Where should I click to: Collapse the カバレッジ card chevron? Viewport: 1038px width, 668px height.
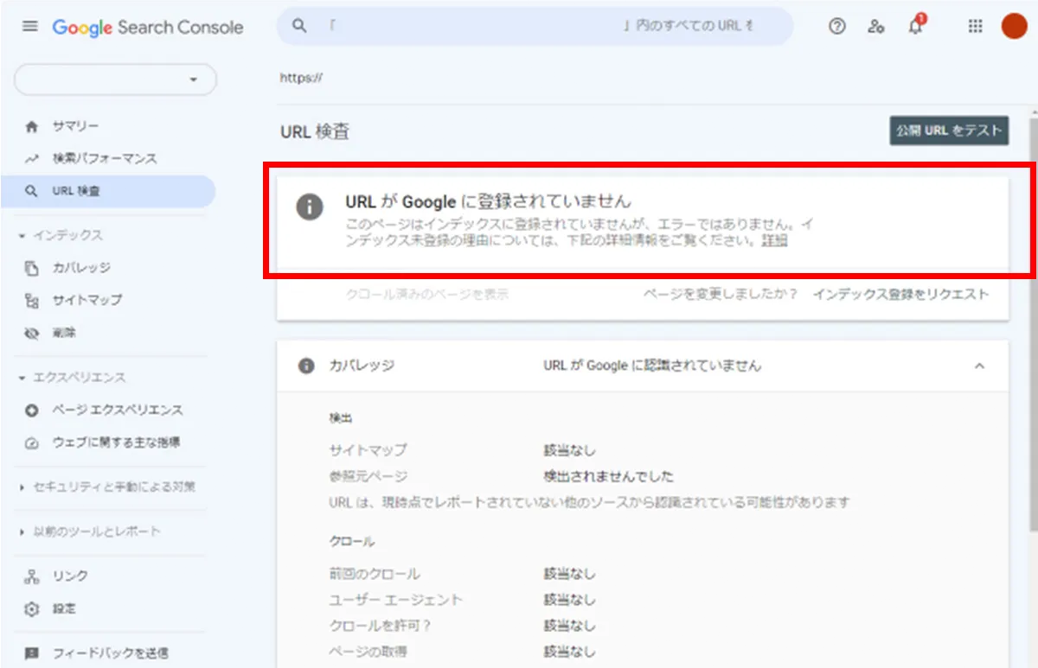[979, 366]
